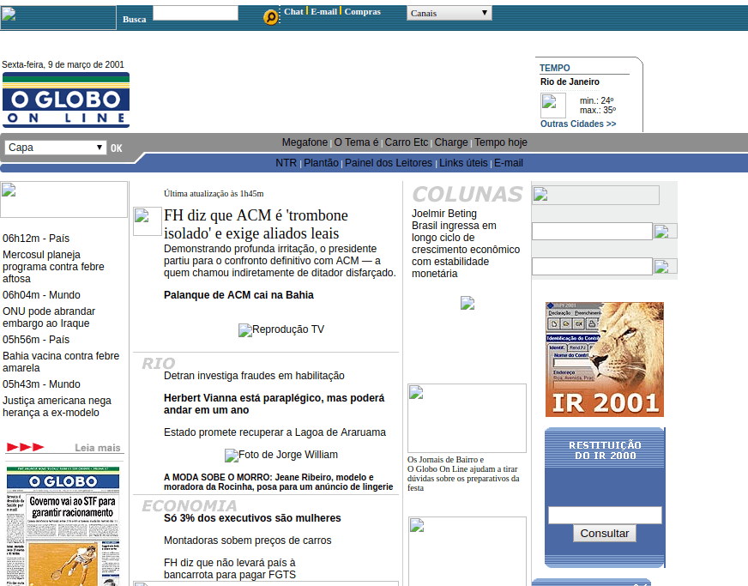Viewport: 748px width, 586px height.
Task: Open Palanque de ACM cai na Bahia
Action: (238, 295)
